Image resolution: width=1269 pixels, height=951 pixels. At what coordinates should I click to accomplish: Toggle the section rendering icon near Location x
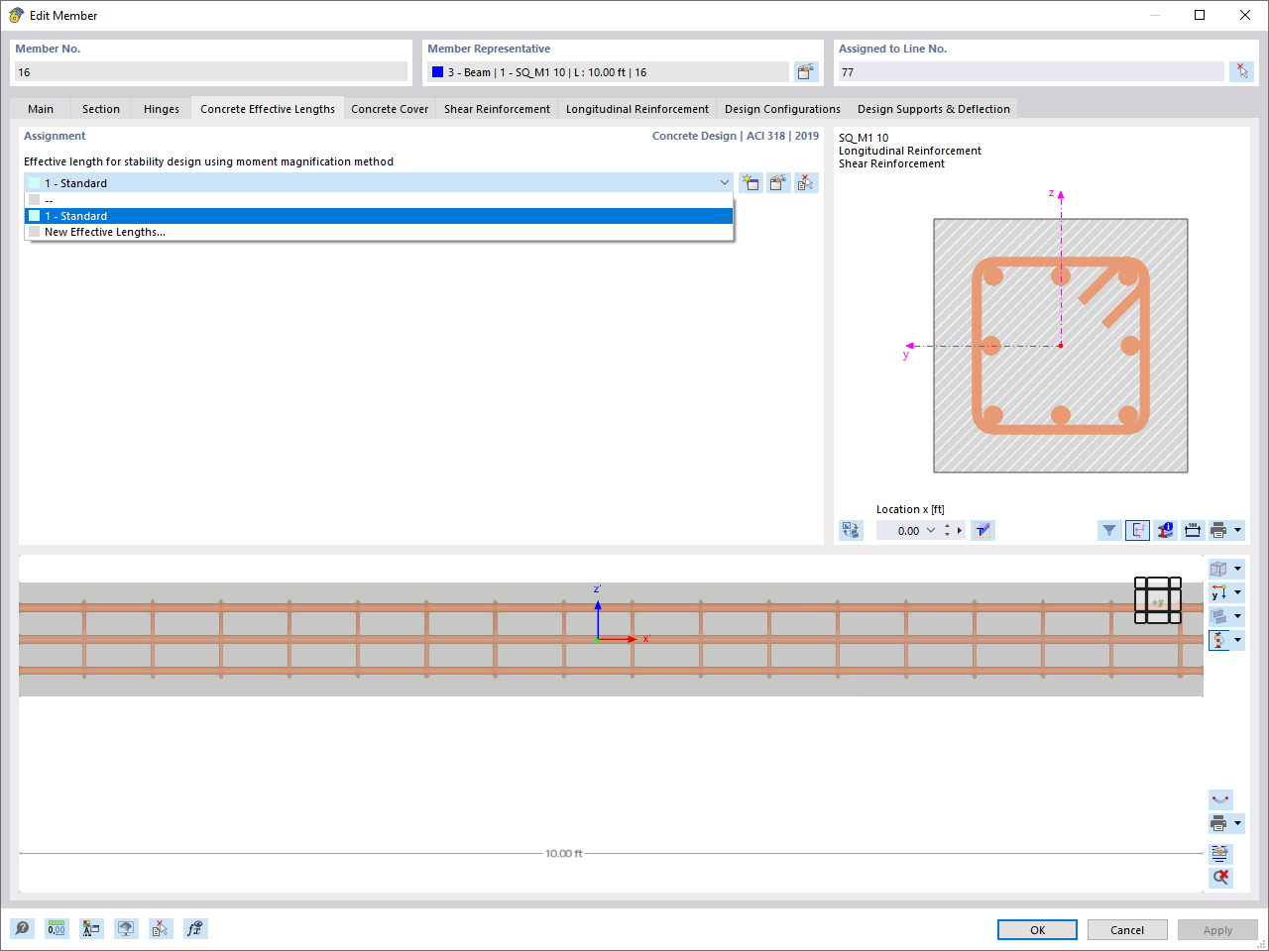point(982,530)
